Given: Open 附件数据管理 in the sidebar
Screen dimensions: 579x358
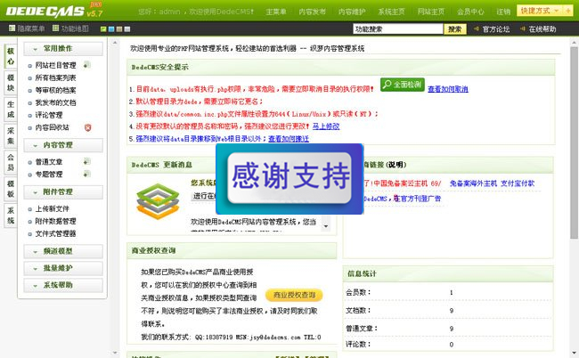Looking at the screenshot, I should 55,221.
